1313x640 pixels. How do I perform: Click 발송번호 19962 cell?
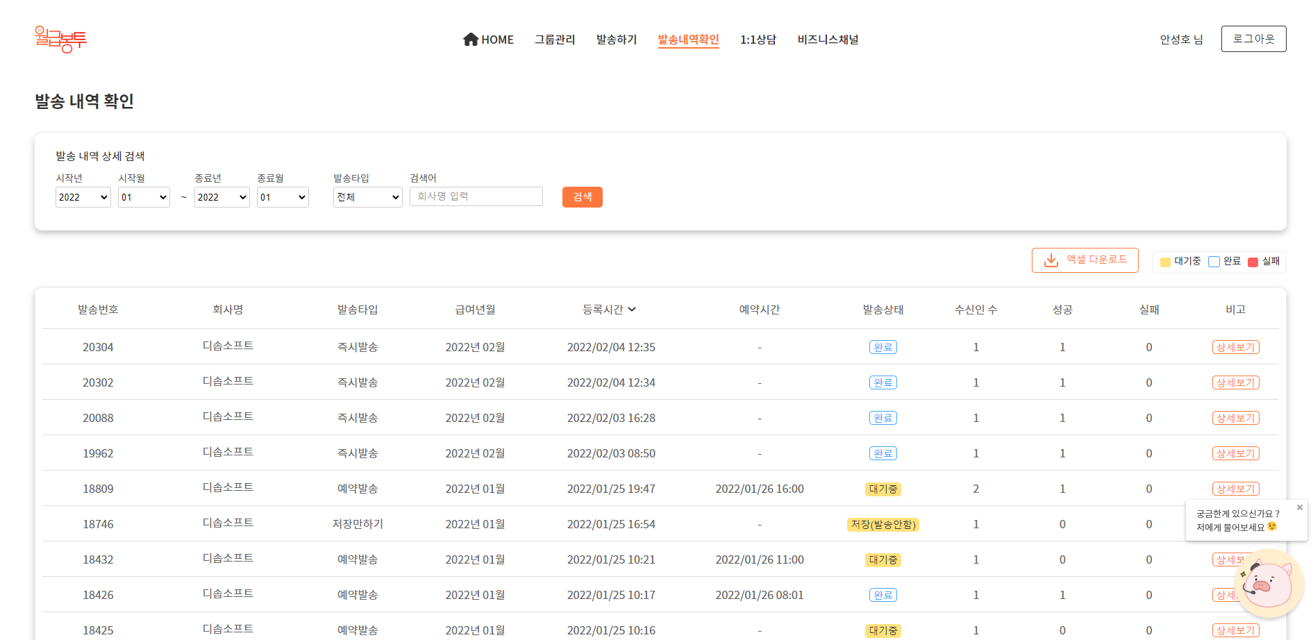click(x=98, y=453)
